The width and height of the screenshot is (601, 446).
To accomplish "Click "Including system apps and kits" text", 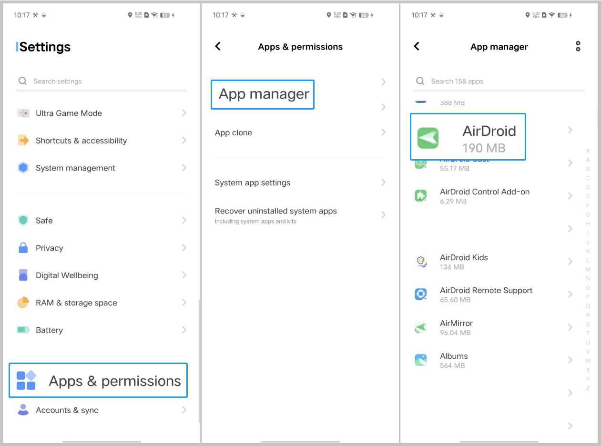I will coord(255,222).
